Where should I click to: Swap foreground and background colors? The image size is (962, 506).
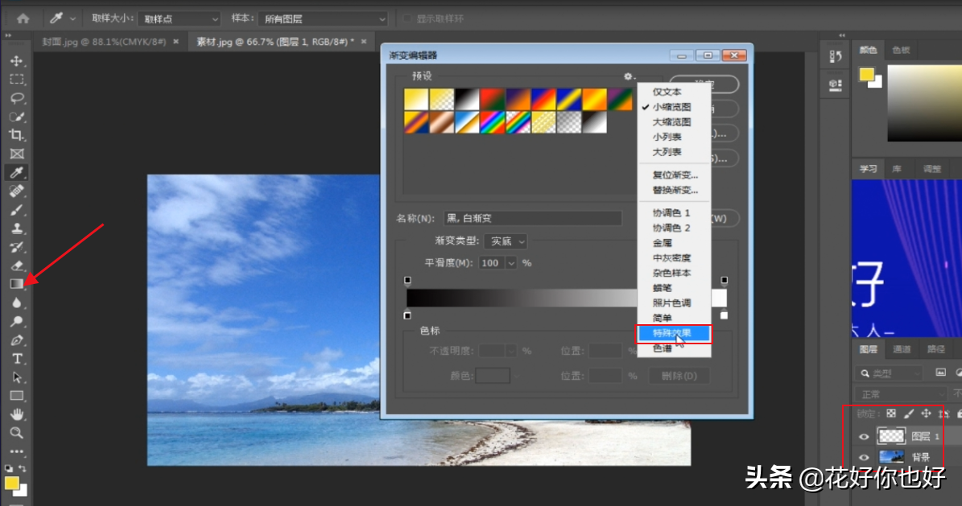point(22,468)
